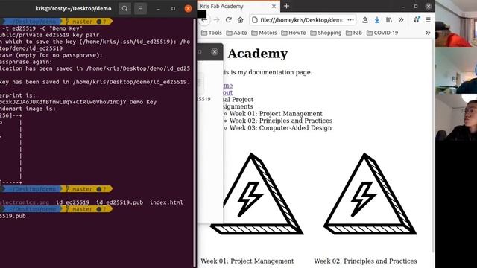The width and height of the screenshot is (477, 268).
Task: Click id_ed25519.pub in terminal listing
Action: 119,202
